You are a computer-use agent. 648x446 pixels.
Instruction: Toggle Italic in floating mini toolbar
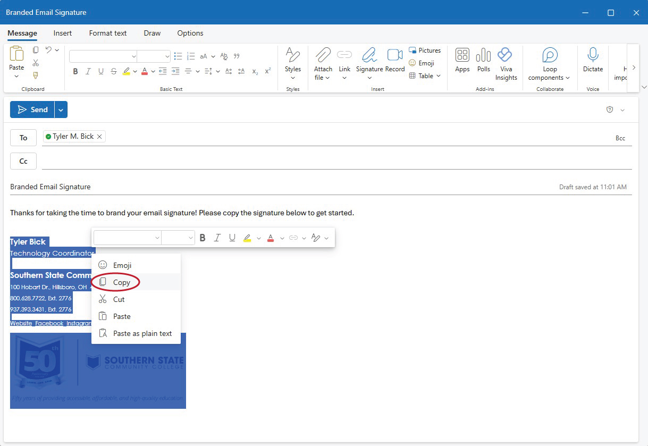point(217,238)
